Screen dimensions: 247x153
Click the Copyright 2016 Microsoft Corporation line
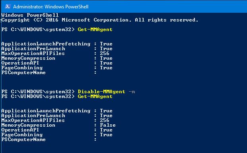pos(100,20)
